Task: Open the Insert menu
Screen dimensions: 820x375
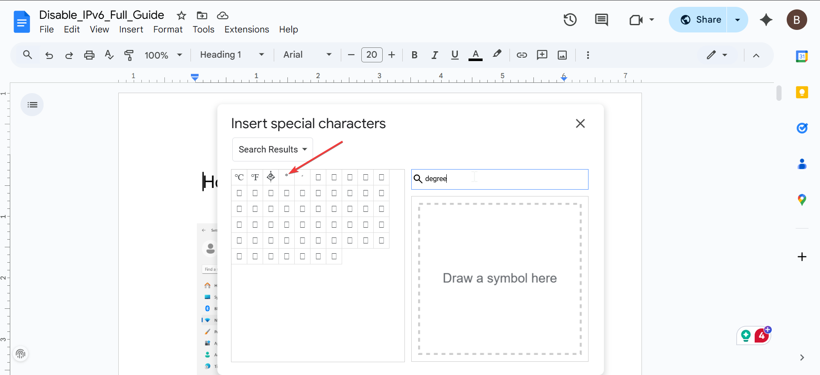Action: [x=131, y=29]
